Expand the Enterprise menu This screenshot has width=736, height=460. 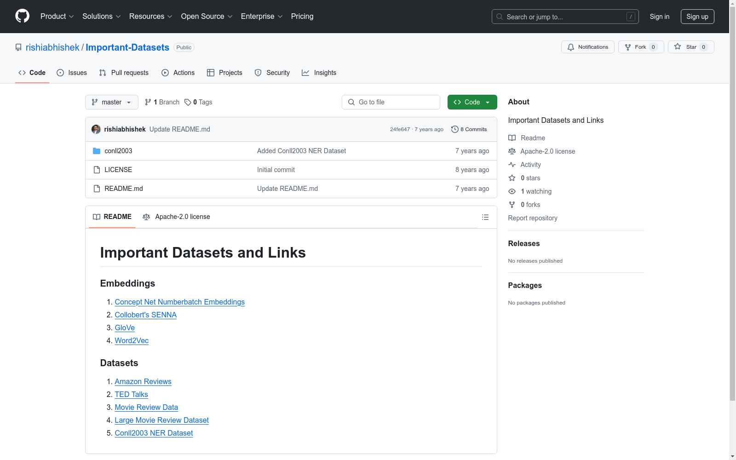click(x=262, y=17)
